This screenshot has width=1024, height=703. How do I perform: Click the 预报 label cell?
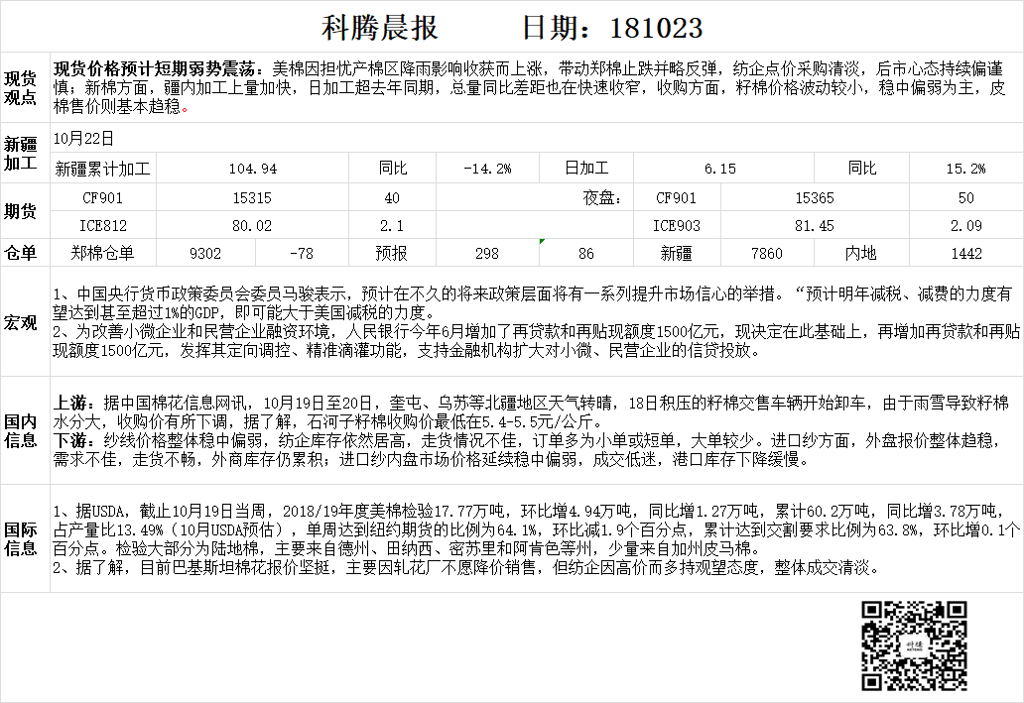pos(391,254)
